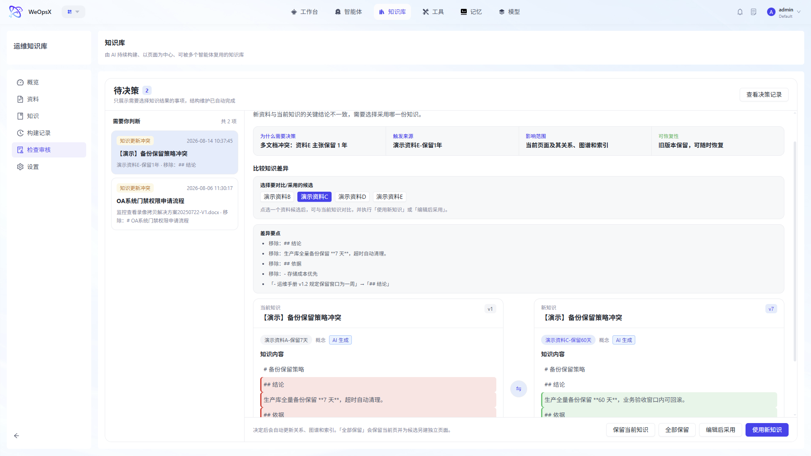This screenshot has height=456, width=811.
Task: Click the 演示资料A-保留7天 source tag
Action: click(286, 340)
